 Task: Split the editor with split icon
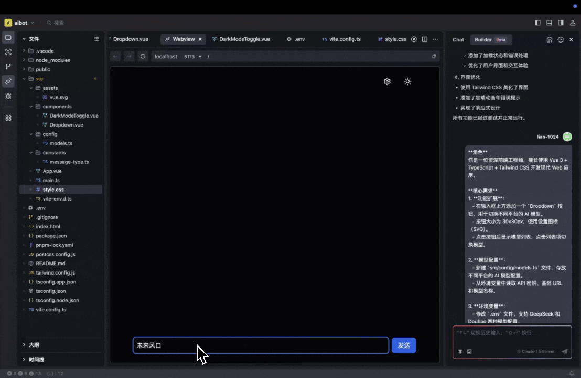coord(425,39)
